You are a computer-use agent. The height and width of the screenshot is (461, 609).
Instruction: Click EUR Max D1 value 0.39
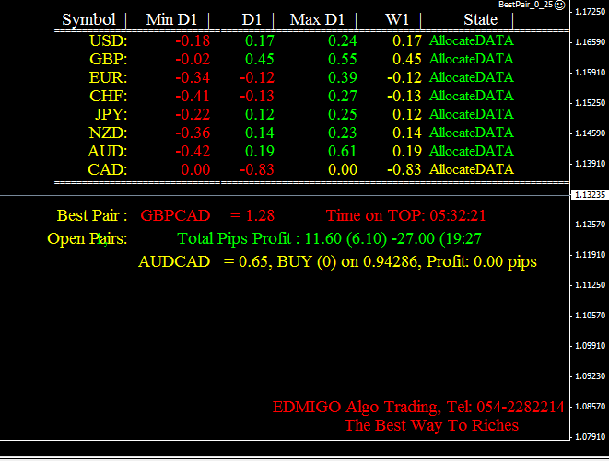(x=343, y=77)
